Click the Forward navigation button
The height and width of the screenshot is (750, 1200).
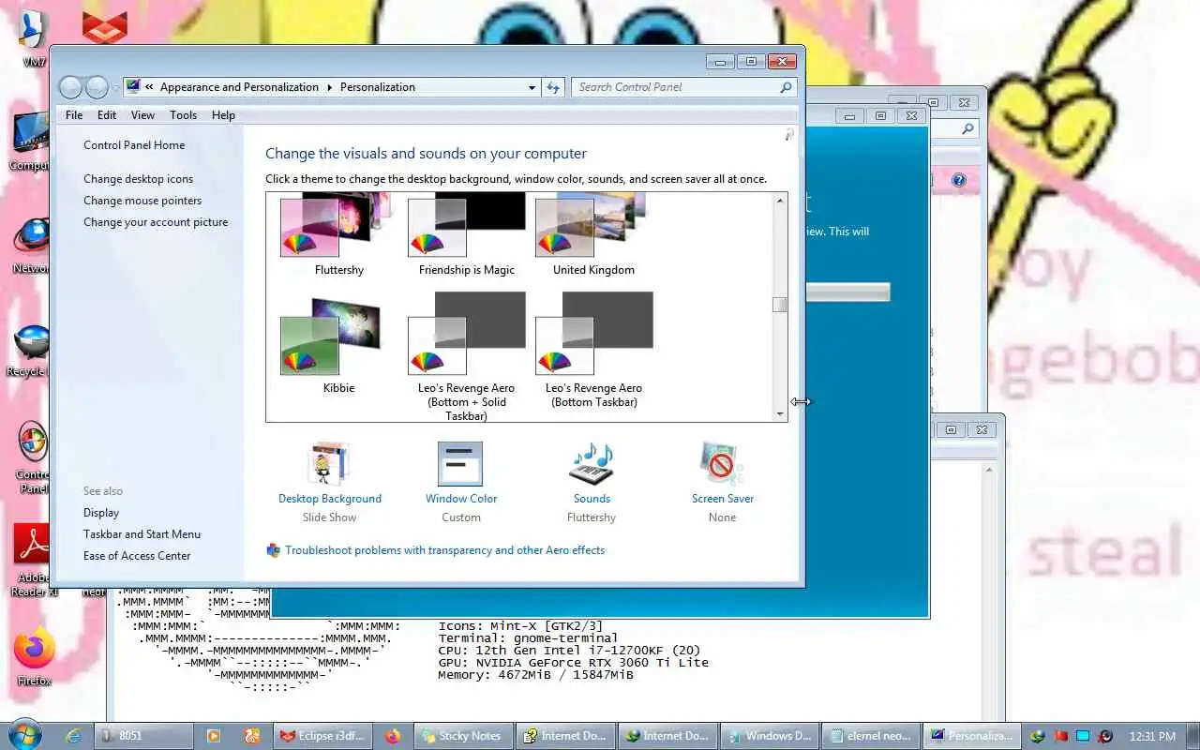97,87
